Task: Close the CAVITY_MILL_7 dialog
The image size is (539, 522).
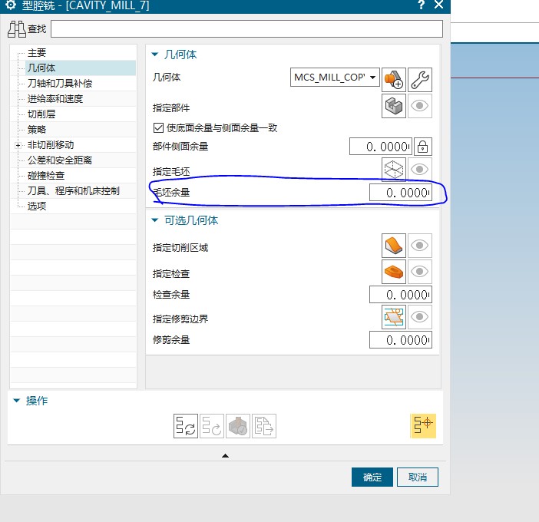Action: point(439,5)
